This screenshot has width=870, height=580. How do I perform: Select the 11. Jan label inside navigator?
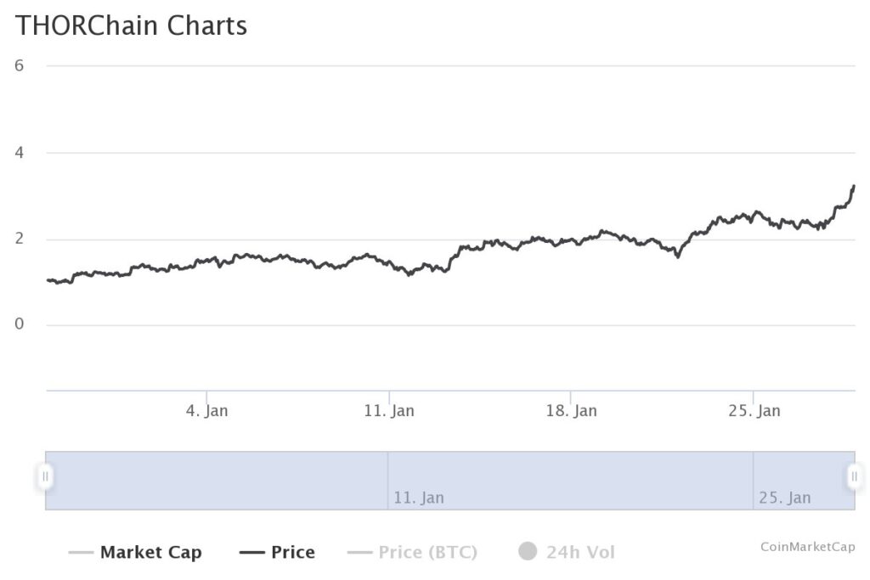click(419, 498)
